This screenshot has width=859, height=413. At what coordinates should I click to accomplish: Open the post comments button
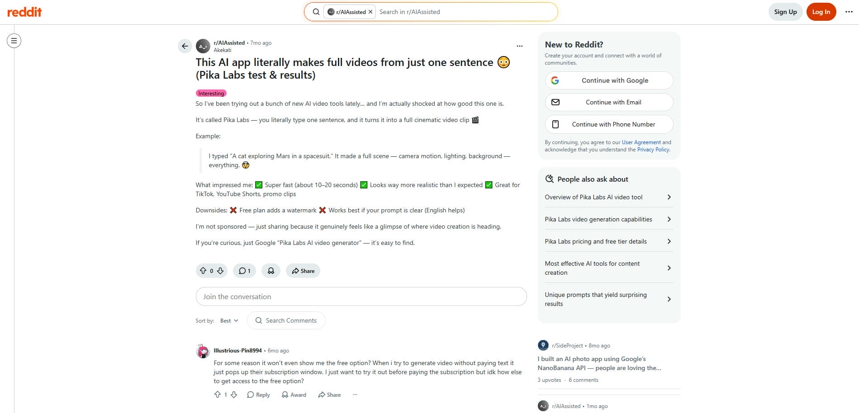pos(245,271)
